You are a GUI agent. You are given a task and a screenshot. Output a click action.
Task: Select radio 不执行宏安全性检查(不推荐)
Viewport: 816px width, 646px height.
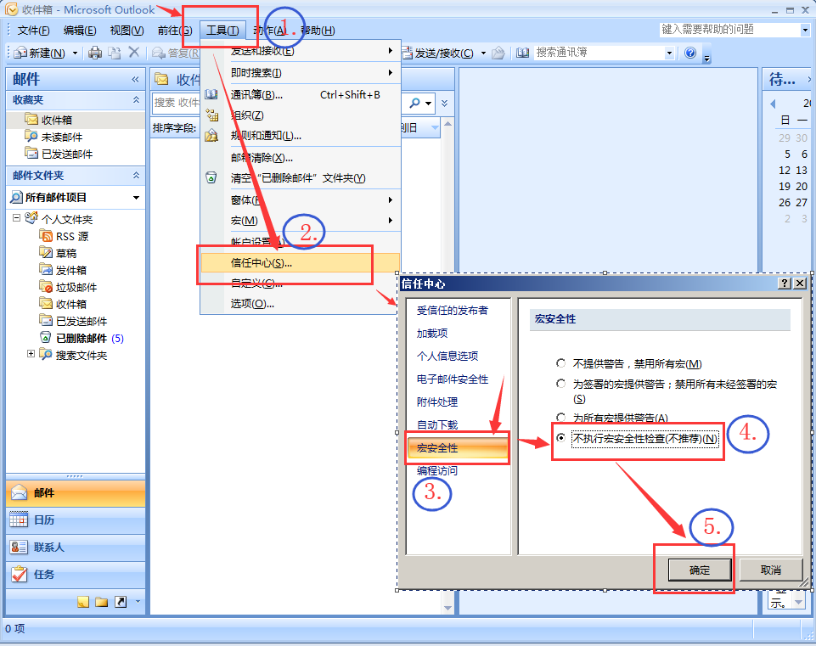(x=560, y=438)
